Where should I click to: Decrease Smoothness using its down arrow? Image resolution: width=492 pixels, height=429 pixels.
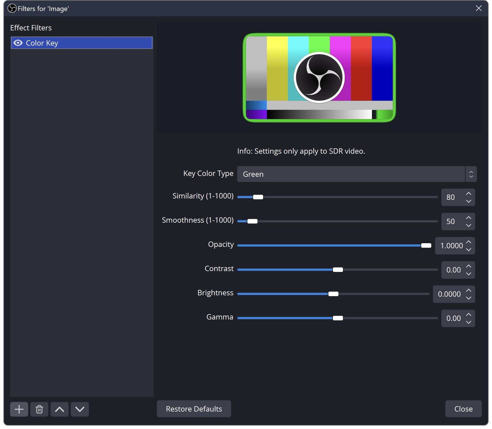[468, 225]
